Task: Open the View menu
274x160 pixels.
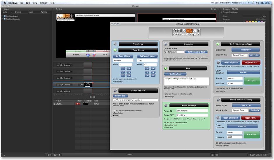Action: [x=35, y=3]
